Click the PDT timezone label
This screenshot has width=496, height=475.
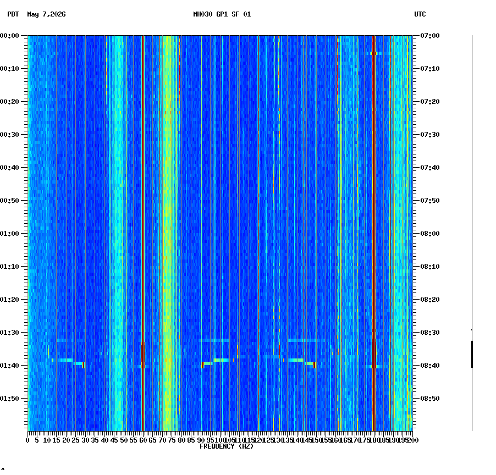tap(13, 14)
